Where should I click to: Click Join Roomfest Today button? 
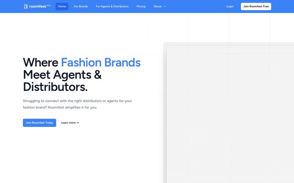pos(39,123)
